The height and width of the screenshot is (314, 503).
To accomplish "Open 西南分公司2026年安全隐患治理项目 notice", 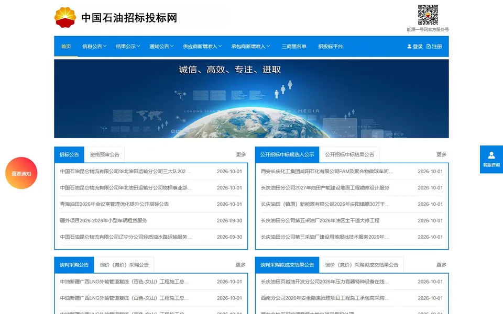I will 325,298.
